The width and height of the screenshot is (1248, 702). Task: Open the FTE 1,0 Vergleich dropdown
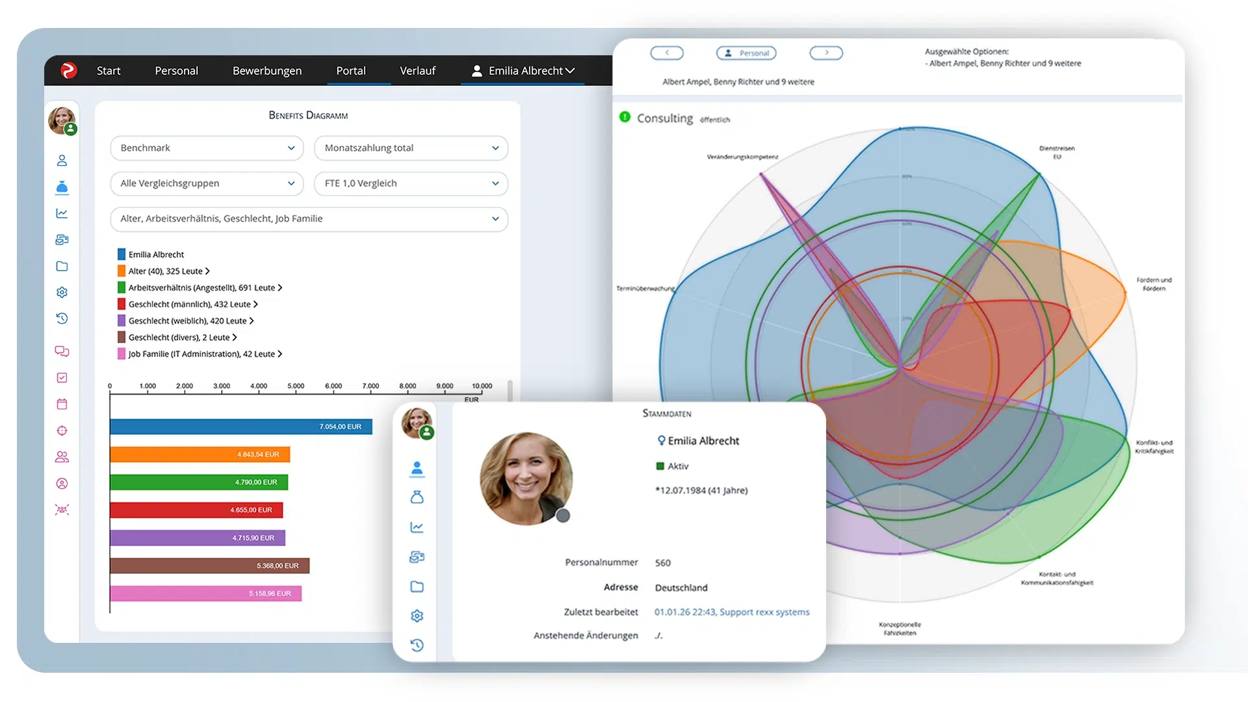pos(411,183)
